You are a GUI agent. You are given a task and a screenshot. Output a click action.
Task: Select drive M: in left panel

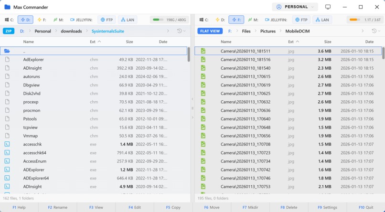pos(58,20)
